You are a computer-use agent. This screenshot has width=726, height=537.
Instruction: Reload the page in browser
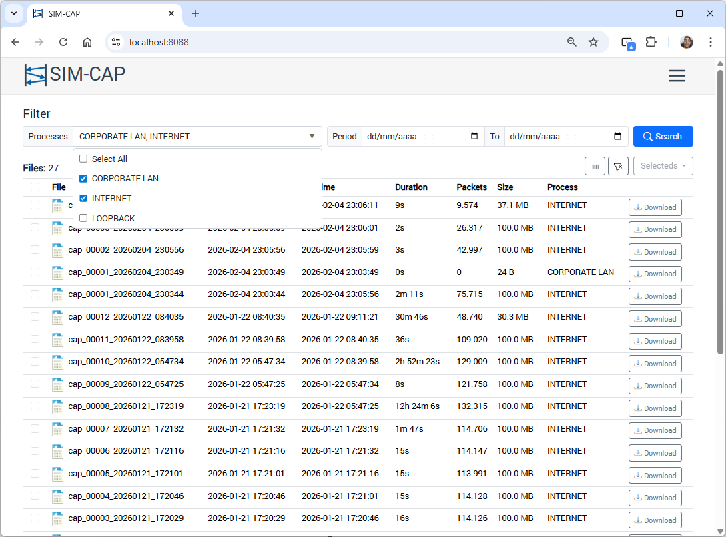[63, 42]
